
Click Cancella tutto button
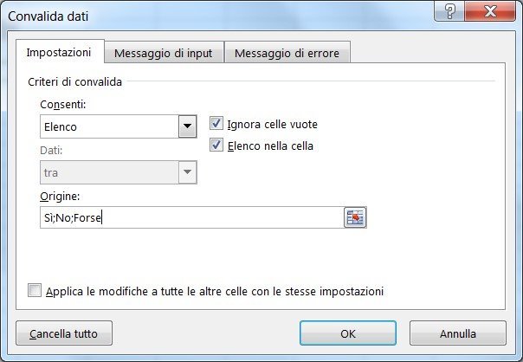tap(64, 333)
